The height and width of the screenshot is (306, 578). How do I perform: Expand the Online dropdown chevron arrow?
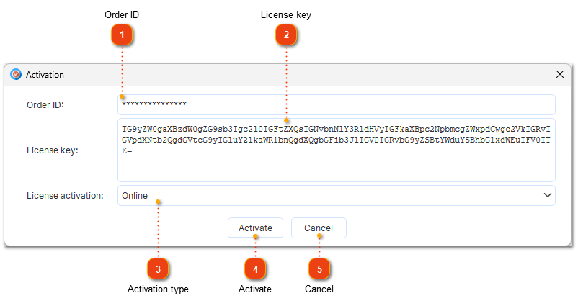tap(548, 196)
